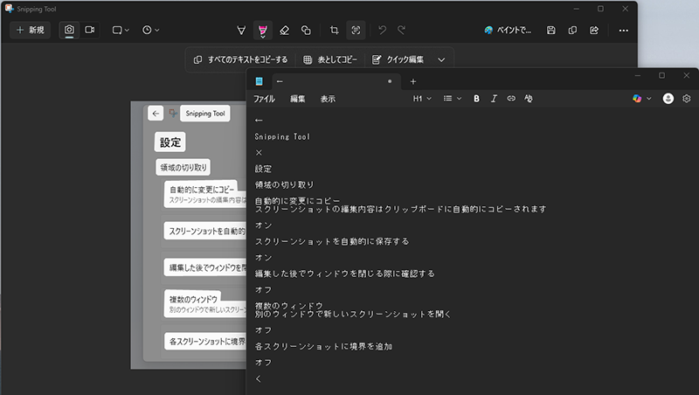Open the snip shape mode dropdown

pos(121,30)
